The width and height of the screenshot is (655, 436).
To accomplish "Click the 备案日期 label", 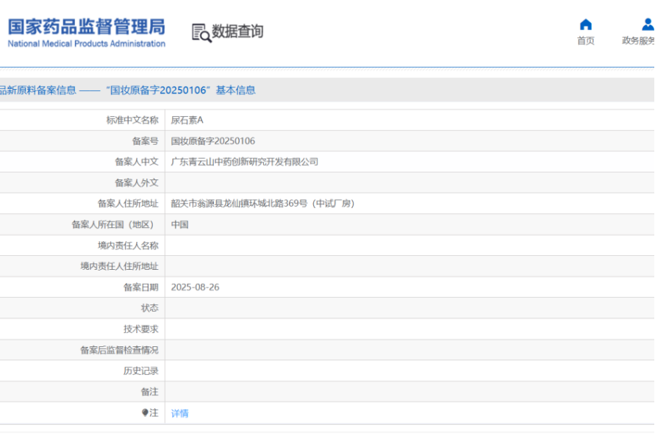I will pyautogui.click(x=140, y=287).
